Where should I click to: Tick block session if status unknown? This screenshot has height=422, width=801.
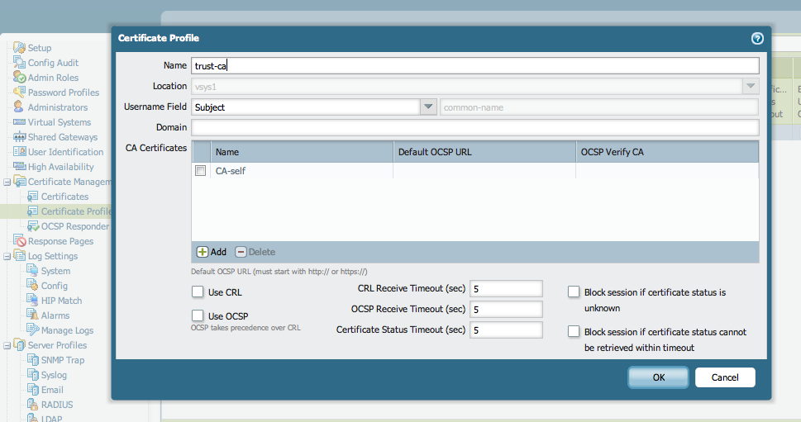point(574,292)
